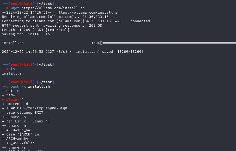Click the ls command text
Viewport: 236px width, 151px height.
point(13,69)
